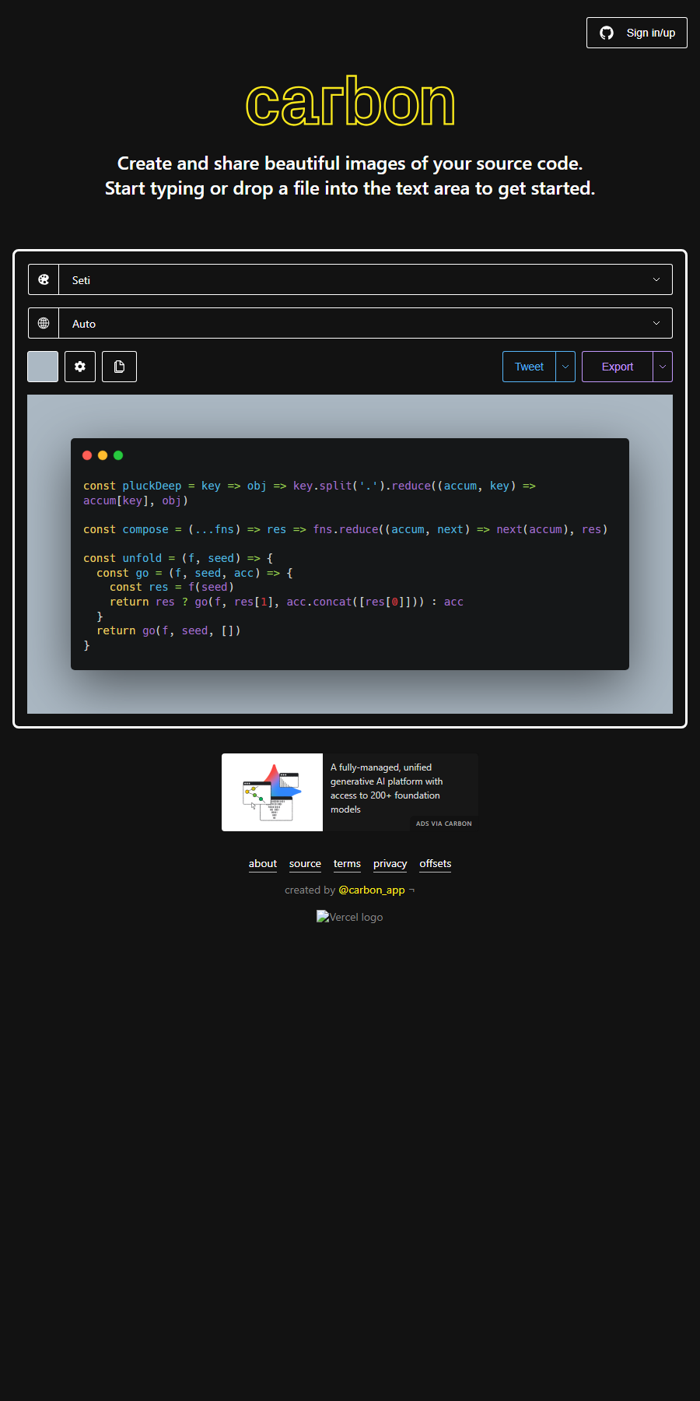Click the 'const compose' code line
The image size is (700, 1401).
click(345, 529)
